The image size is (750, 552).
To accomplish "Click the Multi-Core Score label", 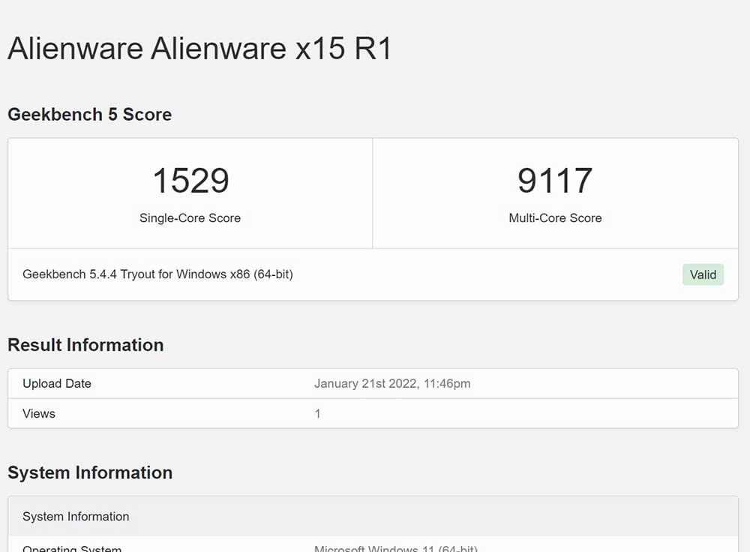I will [x=555, y=218].
